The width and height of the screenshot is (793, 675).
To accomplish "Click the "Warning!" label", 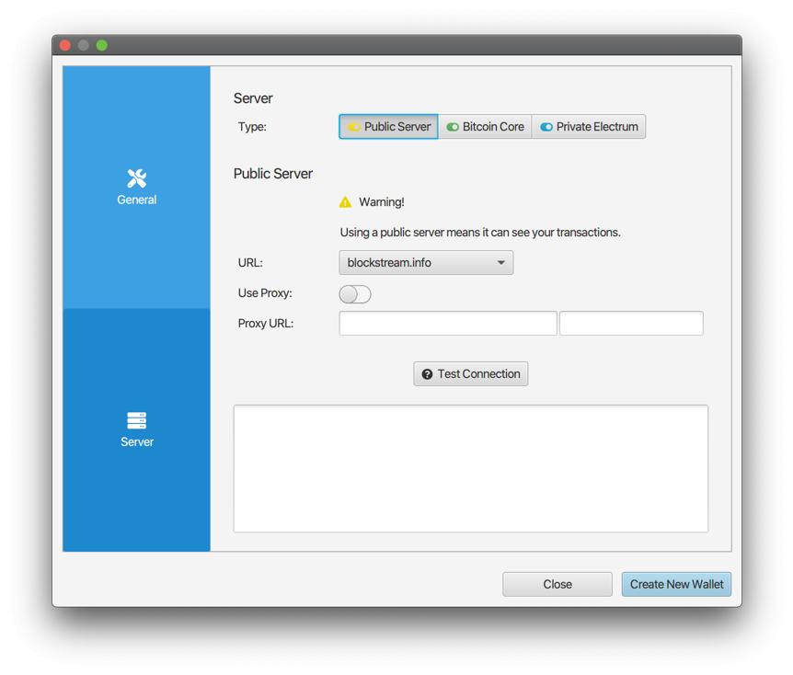I will tap(382, 201).
